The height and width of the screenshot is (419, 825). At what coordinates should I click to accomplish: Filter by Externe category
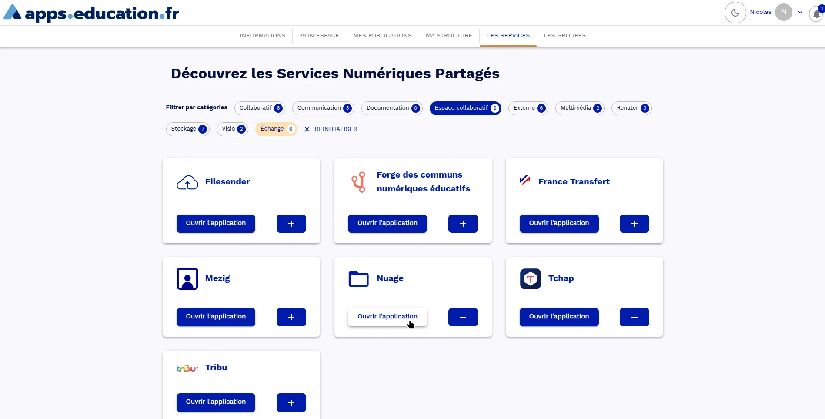pos(528,108)
